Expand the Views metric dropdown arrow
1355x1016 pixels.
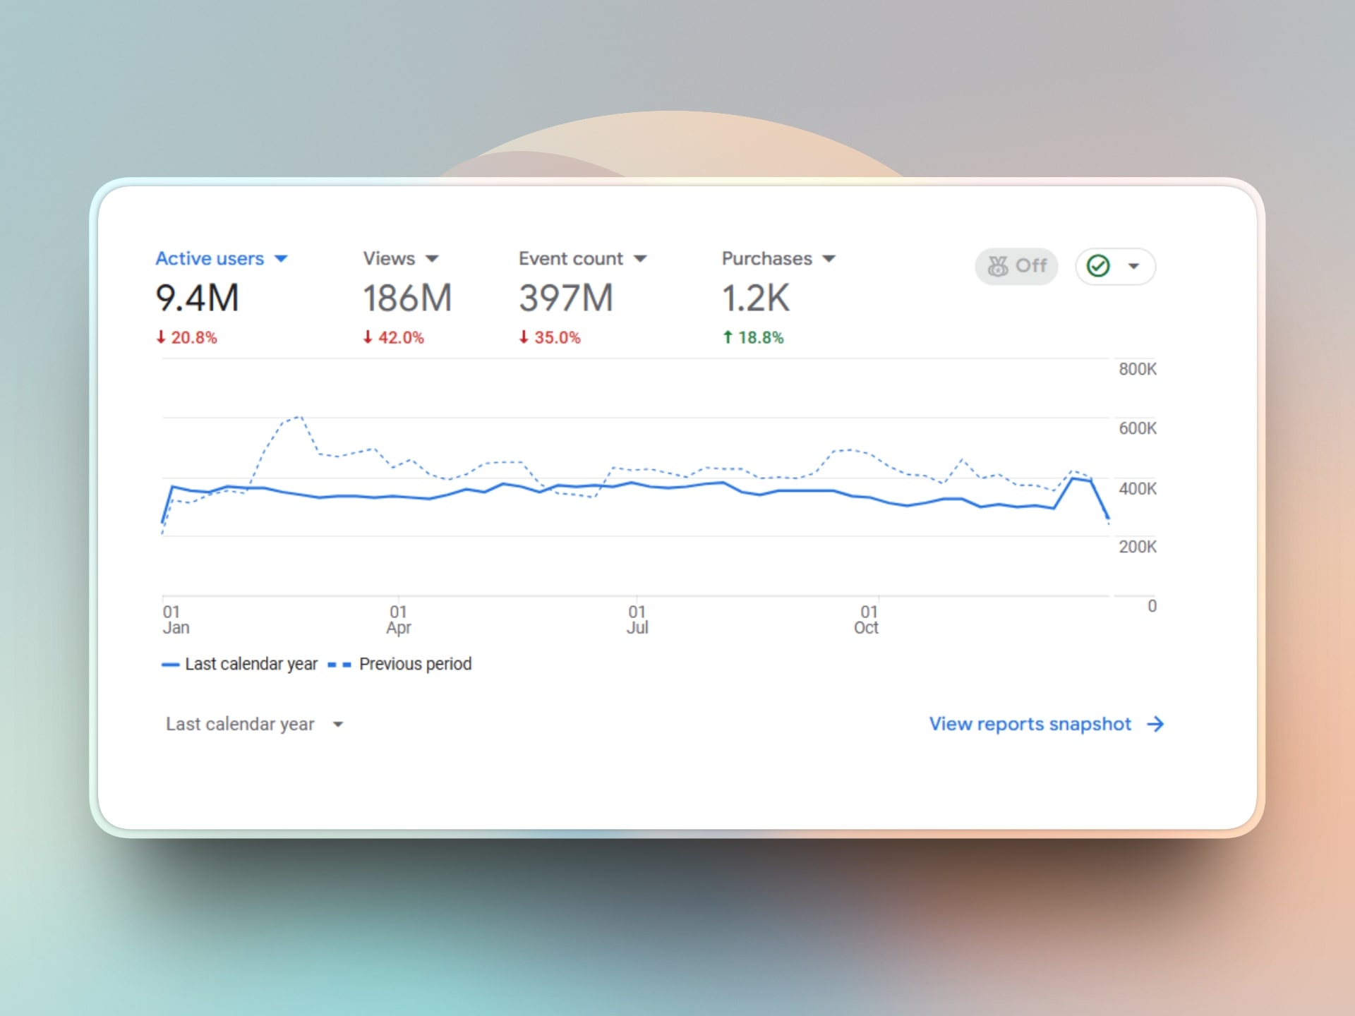(x=432, y=259)
